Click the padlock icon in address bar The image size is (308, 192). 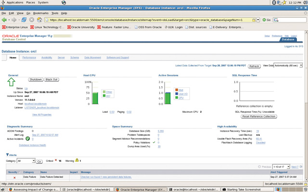254,20
